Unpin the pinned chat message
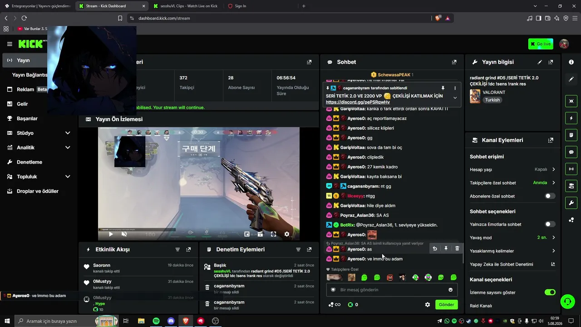 click(x=443, y=88)
